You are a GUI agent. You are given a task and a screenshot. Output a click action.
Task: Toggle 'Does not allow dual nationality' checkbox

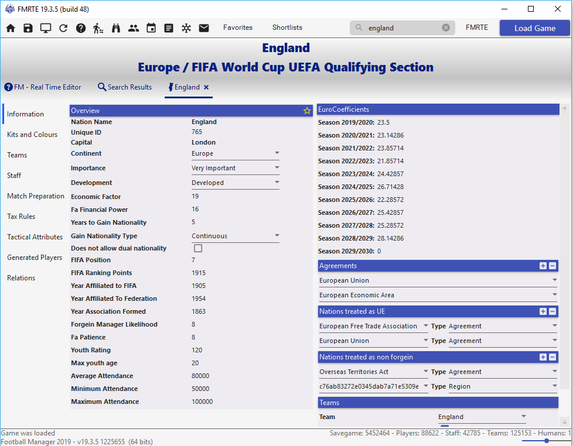(x=198, y=248)
